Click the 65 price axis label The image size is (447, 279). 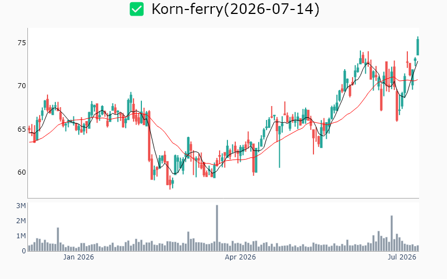[22, 129]
